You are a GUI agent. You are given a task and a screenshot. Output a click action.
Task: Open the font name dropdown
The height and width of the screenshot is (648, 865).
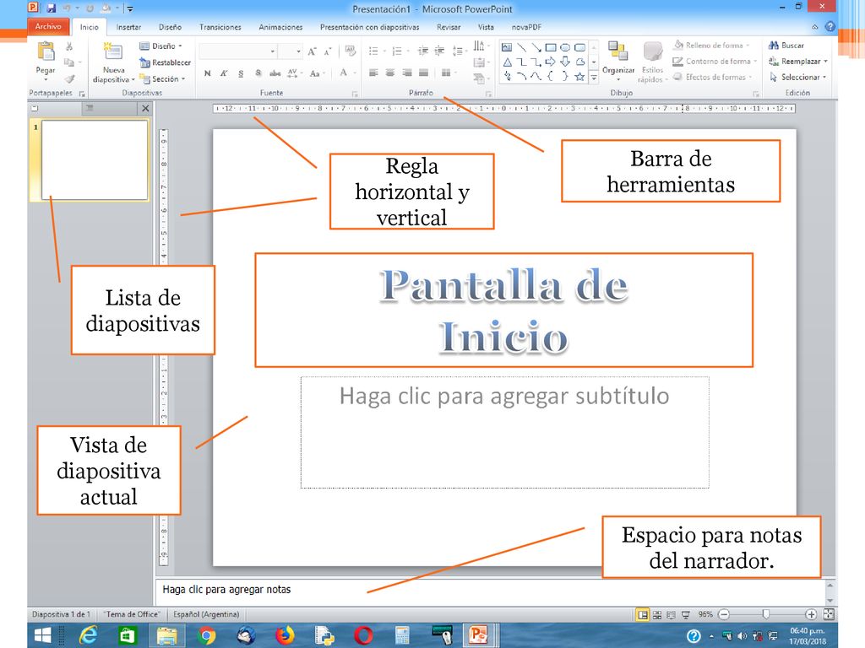(x=273, y=51)
